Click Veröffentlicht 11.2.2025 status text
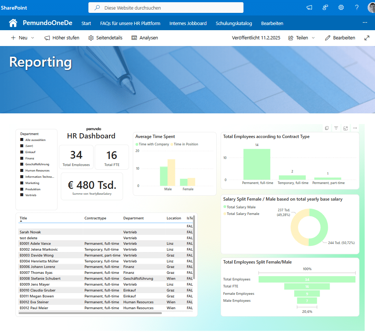The image size is (375, 332). click(256, 38)
